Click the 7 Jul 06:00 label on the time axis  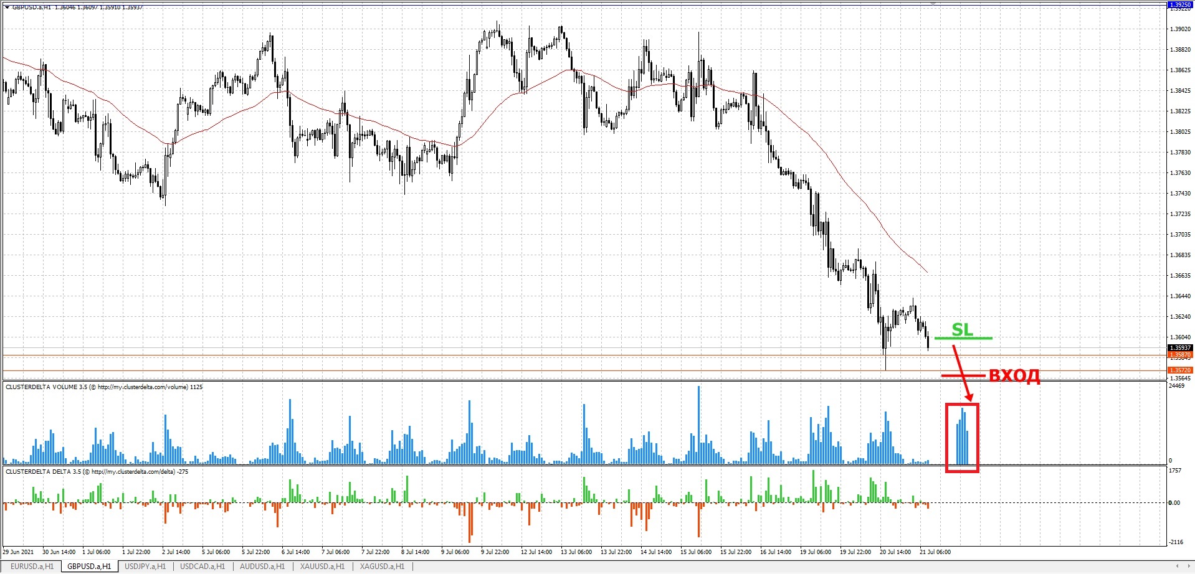coord(335,552)
